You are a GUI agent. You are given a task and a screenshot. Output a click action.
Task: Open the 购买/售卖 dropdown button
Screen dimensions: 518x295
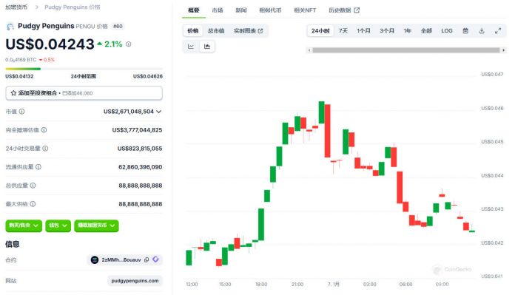24,226
